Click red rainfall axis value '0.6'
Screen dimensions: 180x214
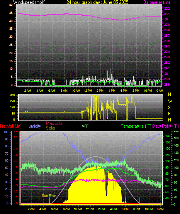click(x=16, y=167)
